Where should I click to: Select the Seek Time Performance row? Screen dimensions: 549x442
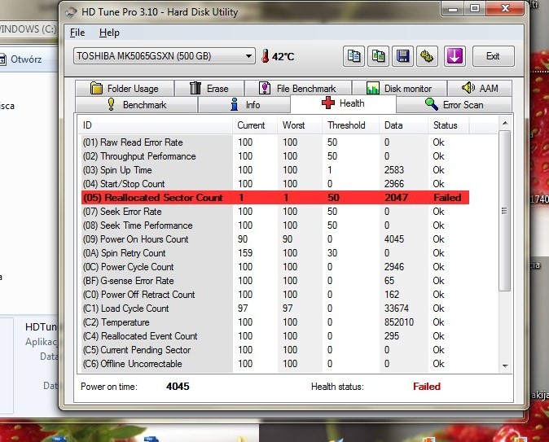tap(275, 225)
